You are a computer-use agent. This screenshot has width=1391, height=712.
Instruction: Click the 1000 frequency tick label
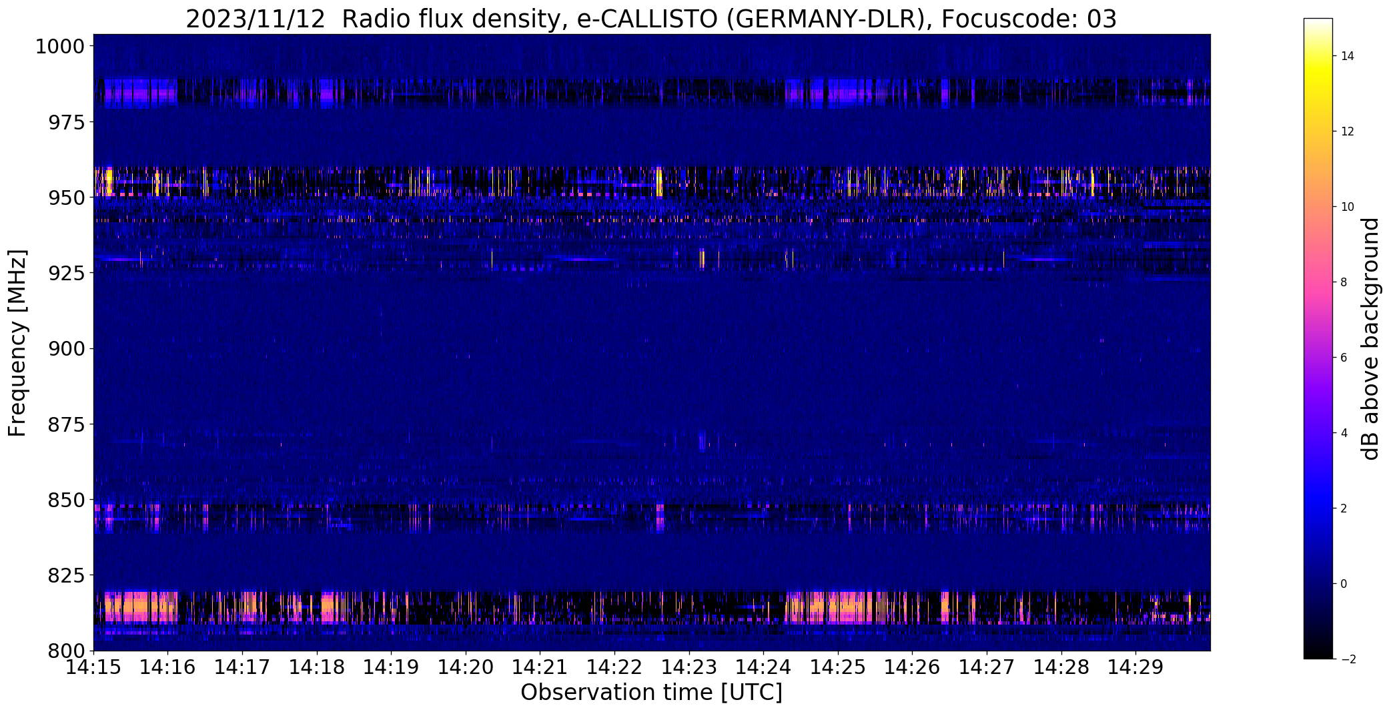pyautogui.click(x=60, y=47)
